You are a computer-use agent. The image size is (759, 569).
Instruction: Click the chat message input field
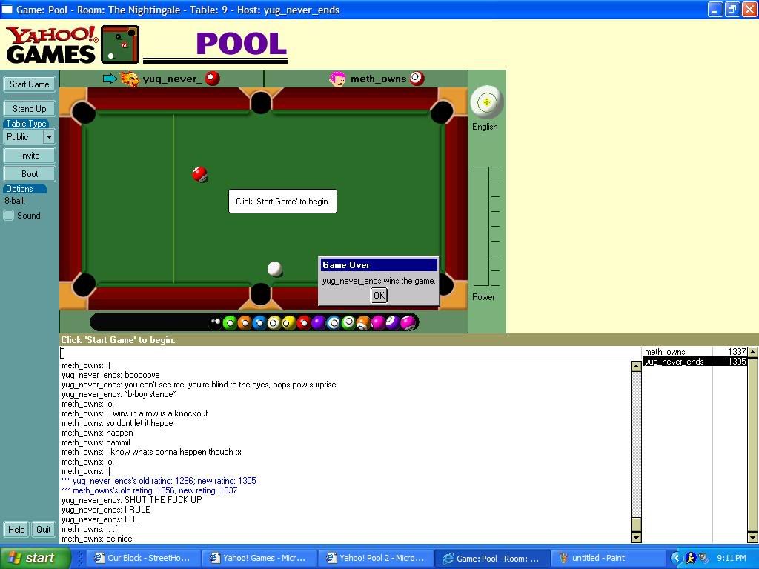click(351, 353)
